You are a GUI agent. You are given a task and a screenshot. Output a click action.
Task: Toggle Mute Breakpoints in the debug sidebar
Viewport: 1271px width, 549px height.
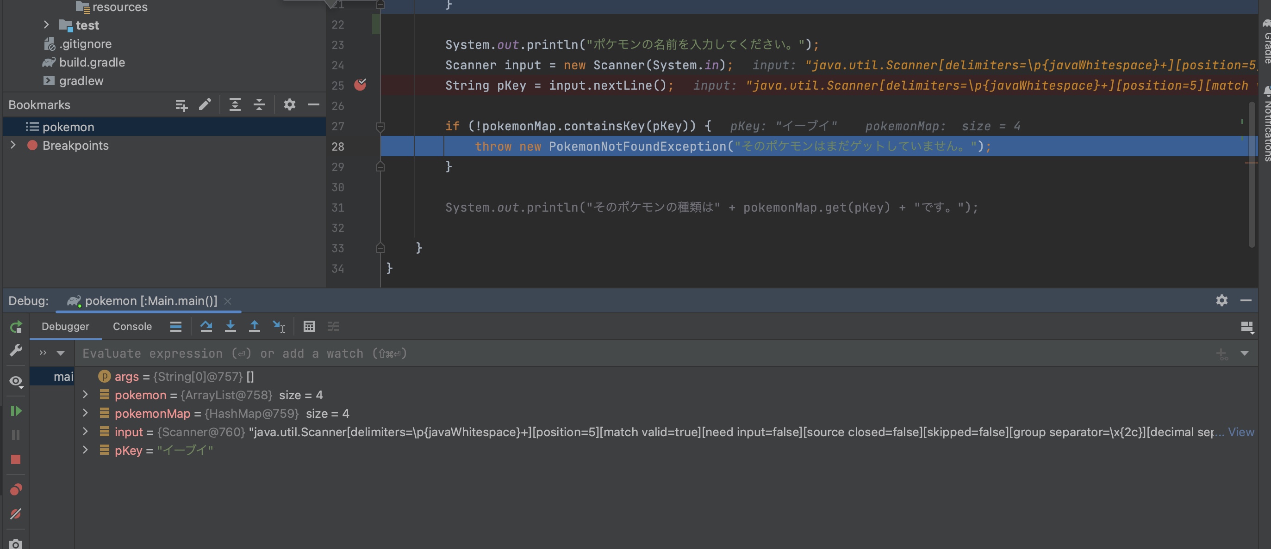coord(16,513)
